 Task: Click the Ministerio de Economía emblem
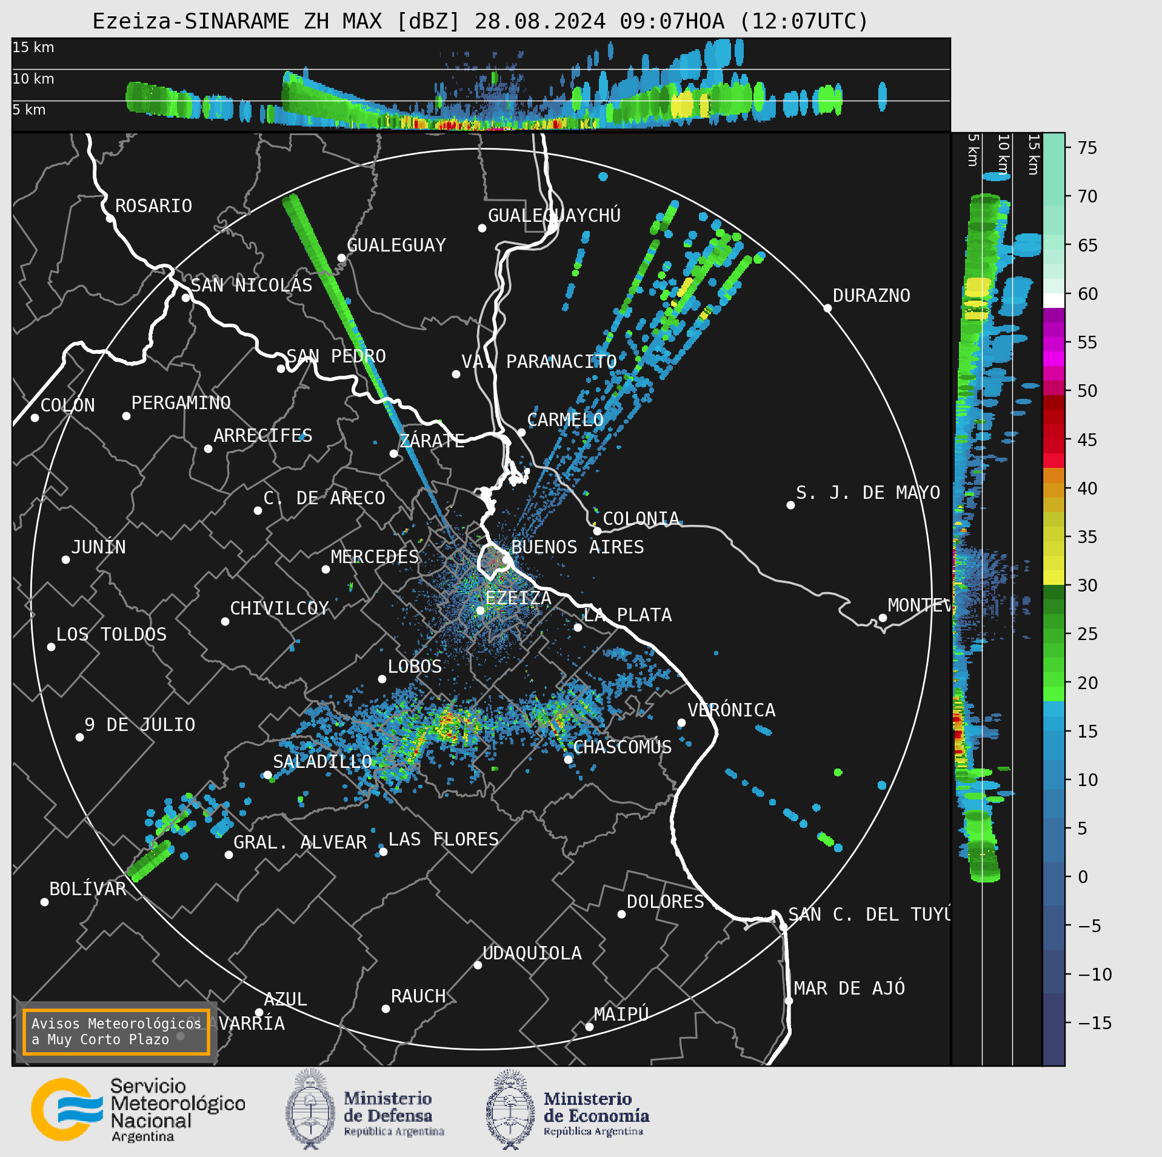[567, 1109]
